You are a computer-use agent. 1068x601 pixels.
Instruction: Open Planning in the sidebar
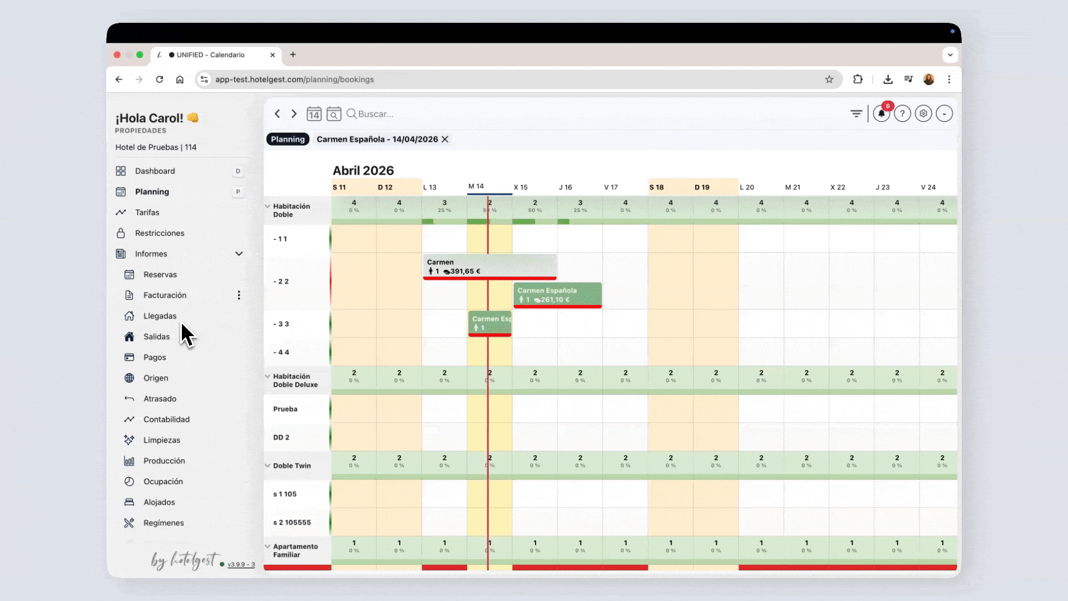(x=152, y=191)
